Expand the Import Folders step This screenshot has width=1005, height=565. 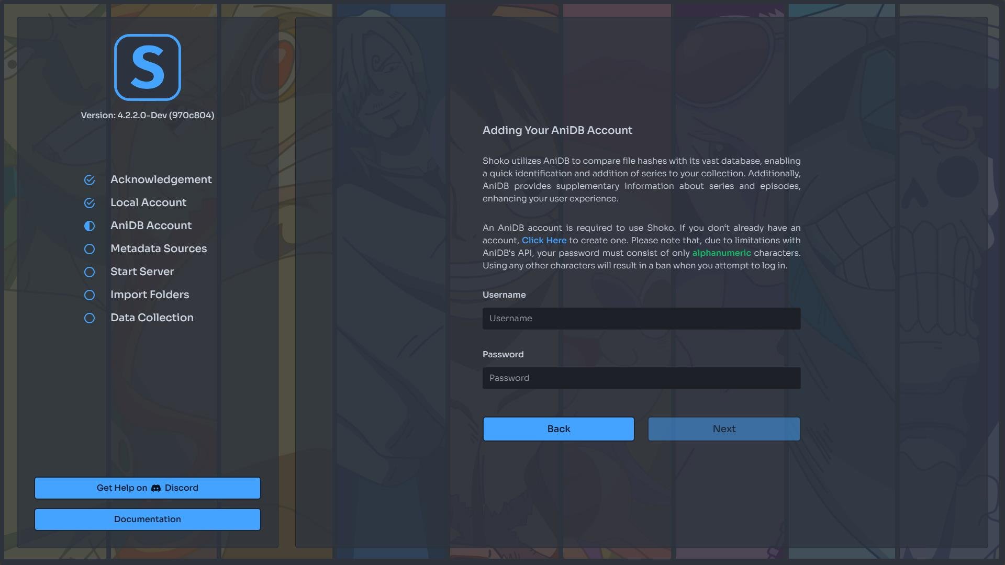pos(150,295)
